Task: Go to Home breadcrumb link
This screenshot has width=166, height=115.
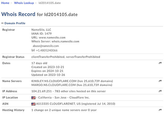Action: click(x=5, y=3)
